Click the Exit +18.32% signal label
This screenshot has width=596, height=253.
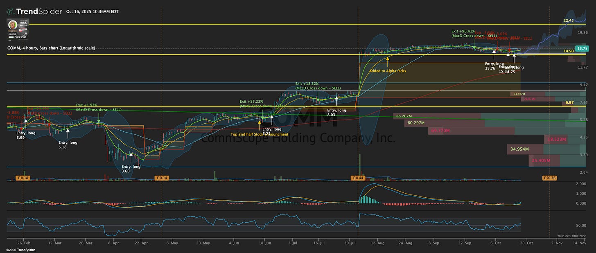coord(318,86)
